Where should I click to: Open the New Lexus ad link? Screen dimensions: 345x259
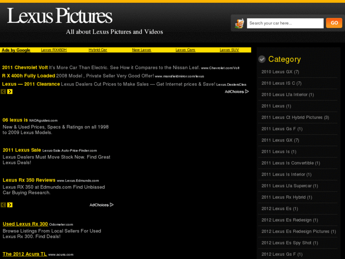click(141, 50)
